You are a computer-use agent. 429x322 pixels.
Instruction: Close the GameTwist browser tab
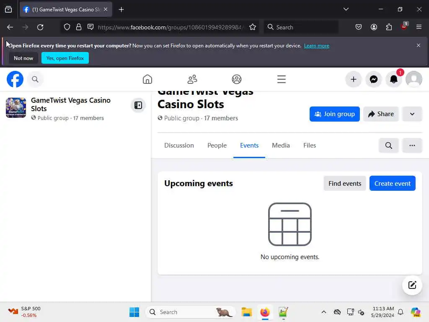coord(106,9)
